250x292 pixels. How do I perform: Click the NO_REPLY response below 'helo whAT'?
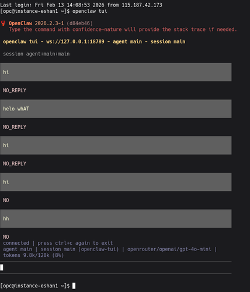tap(15, 127)
